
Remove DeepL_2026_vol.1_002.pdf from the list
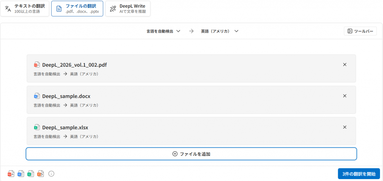(x=344, y=65)
